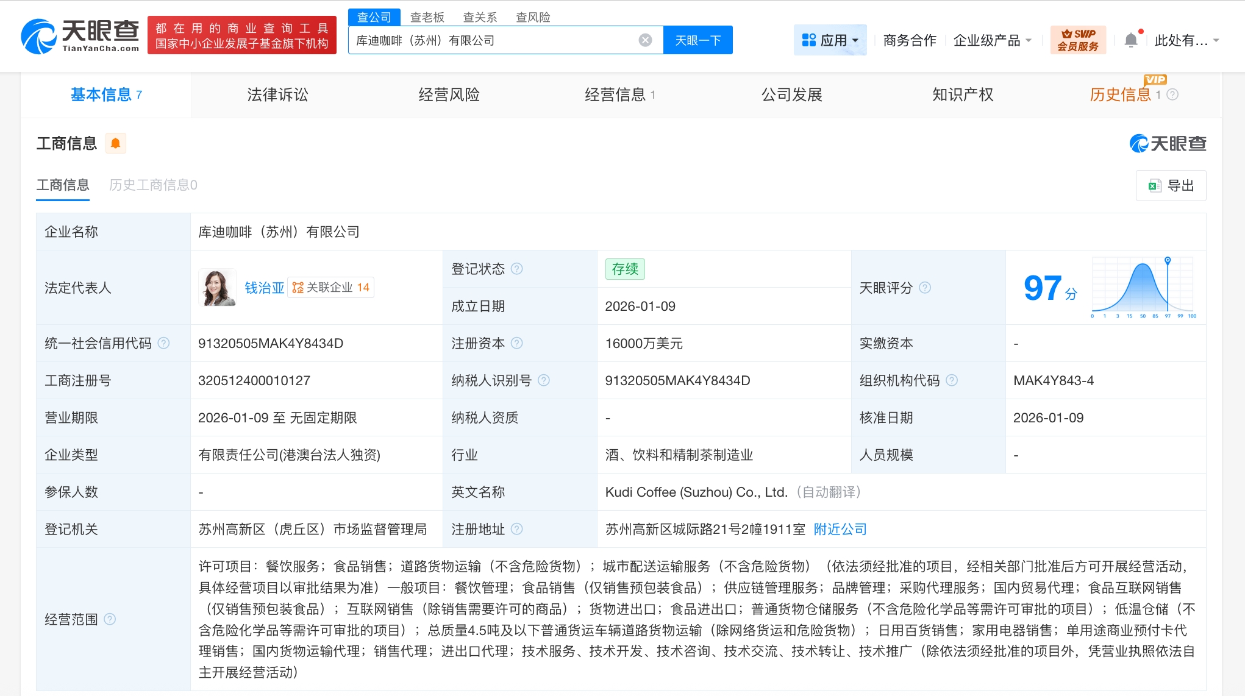Open the 附近公司 link

coord(840,529)
